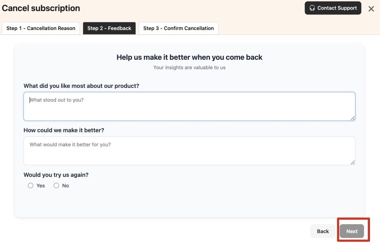
Task: Select the Yes radio button
Action: pos(30,186)
